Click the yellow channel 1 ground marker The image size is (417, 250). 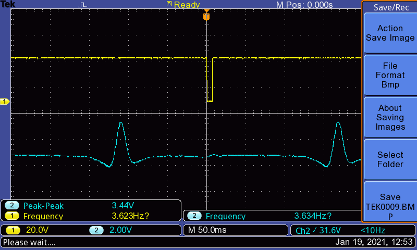coord(4,102)
